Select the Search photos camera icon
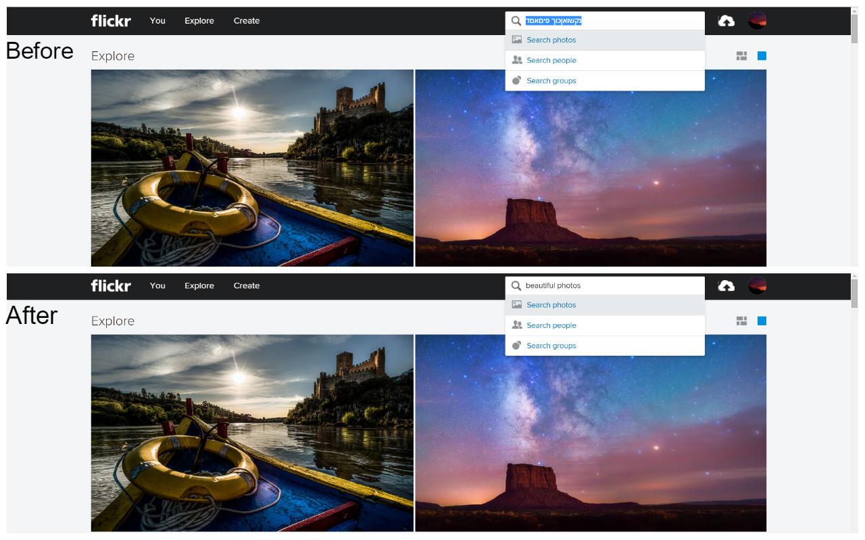Screen dimensions: 865x540 click(516, 39)
